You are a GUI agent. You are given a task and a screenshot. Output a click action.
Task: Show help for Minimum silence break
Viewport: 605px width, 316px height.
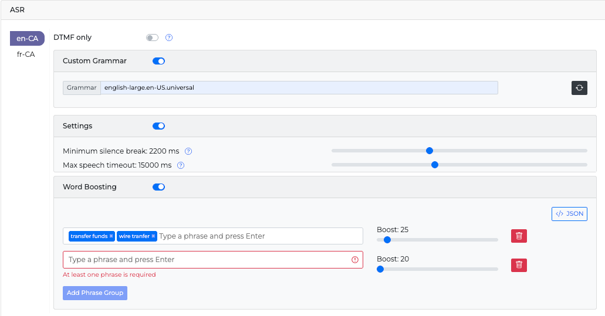[188, 151]
